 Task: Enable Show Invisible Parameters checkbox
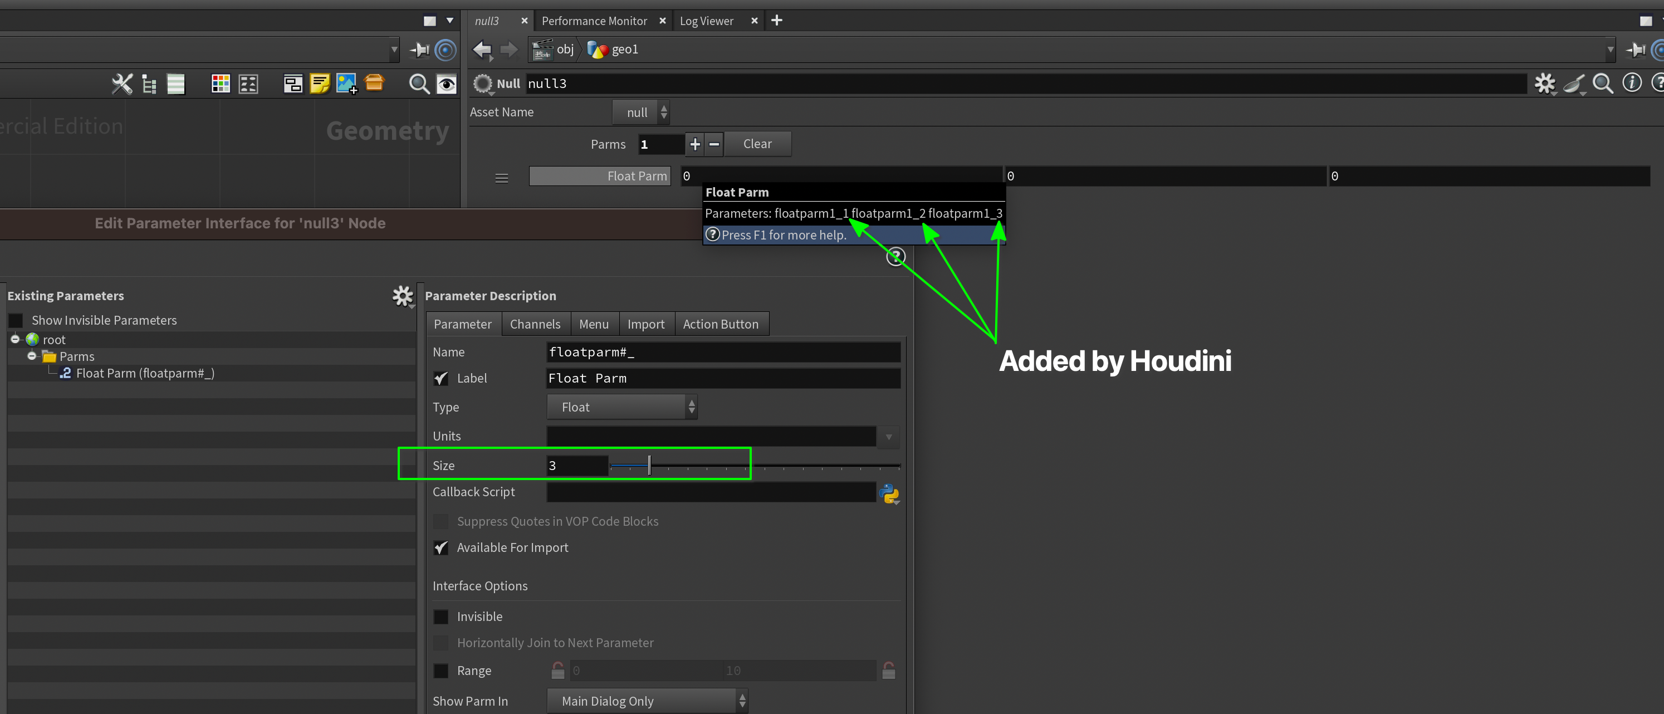click(x=16, y=320)
